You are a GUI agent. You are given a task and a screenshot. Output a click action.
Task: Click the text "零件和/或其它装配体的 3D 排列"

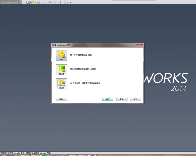click(83, 69)
